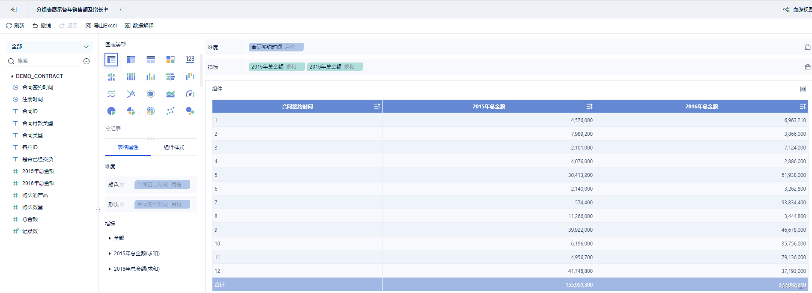Pick the partitioned column chart icon

point(111,77)
